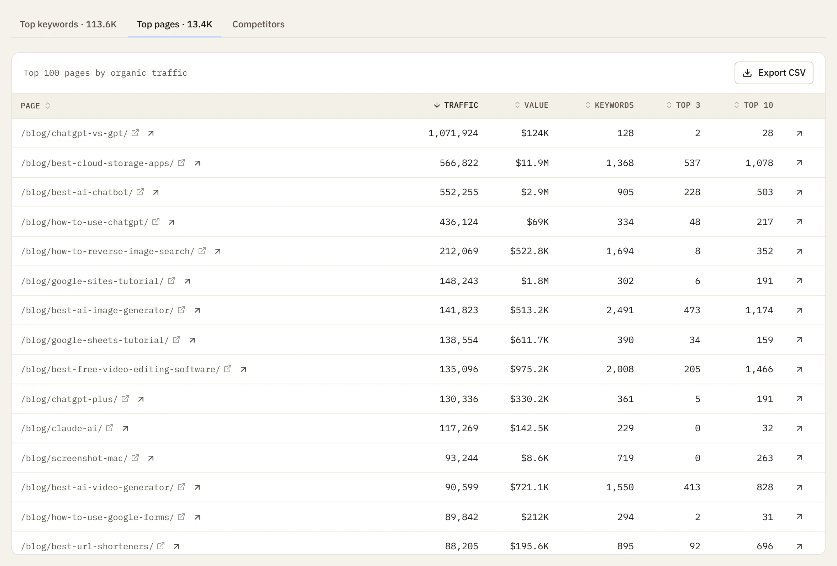Click the arrow icon beside /blog/chatgpt-vs-gpt/ path

151,133
